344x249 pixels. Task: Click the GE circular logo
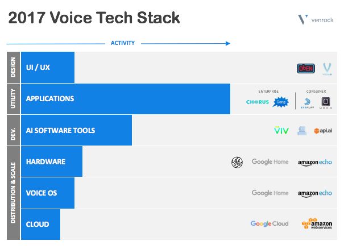237,162
